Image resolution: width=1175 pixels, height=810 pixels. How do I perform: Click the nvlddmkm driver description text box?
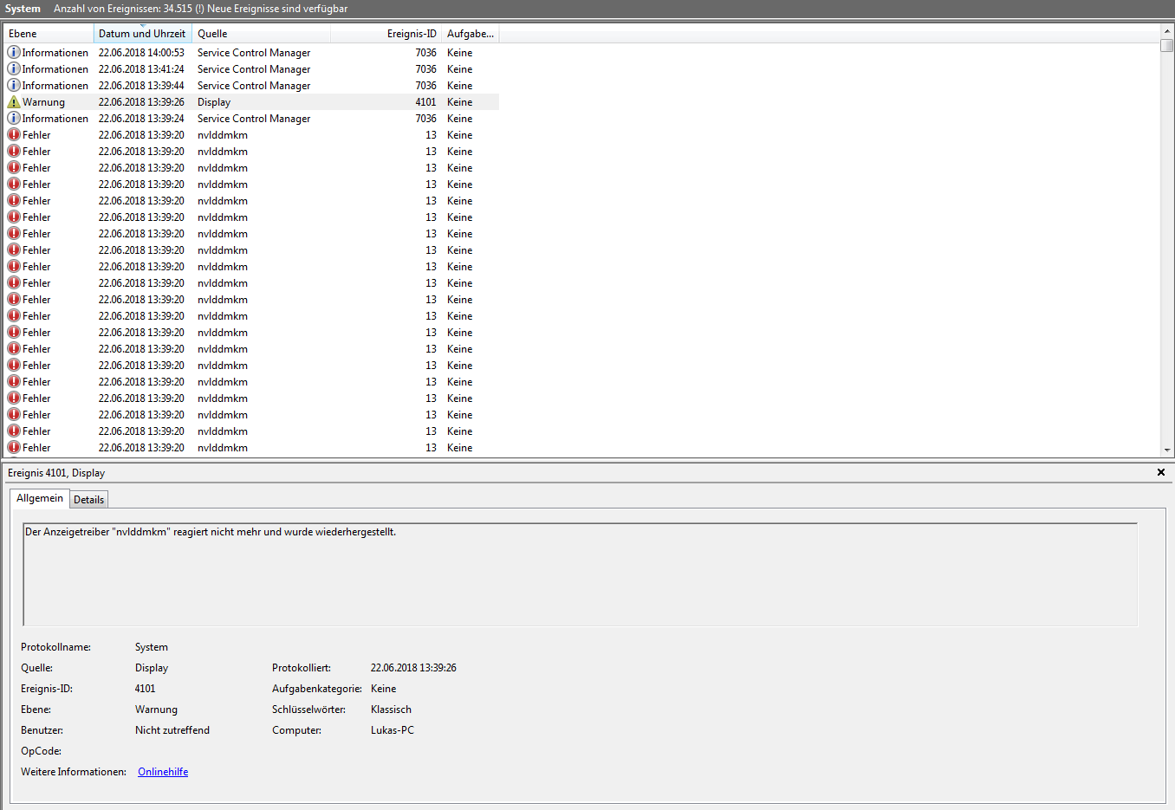pos(580,574)
